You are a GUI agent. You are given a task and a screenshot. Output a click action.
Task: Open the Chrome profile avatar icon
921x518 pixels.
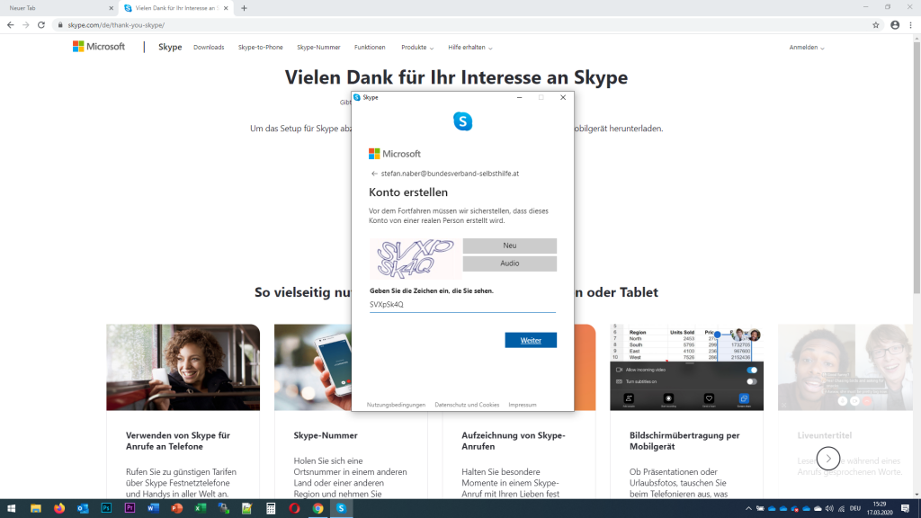895,25
